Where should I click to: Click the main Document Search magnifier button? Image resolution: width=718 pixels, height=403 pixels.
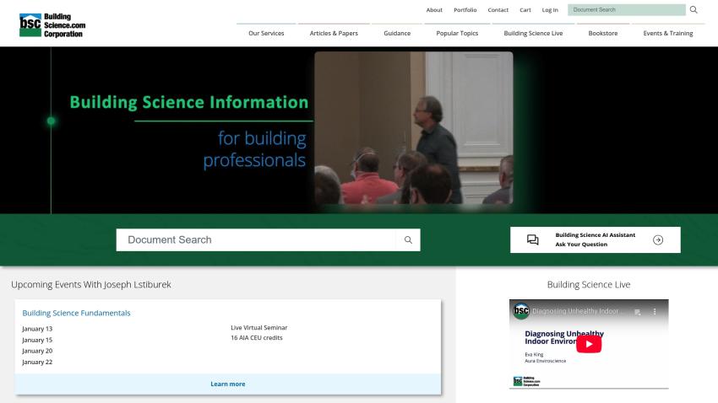(x=408, y=240)
